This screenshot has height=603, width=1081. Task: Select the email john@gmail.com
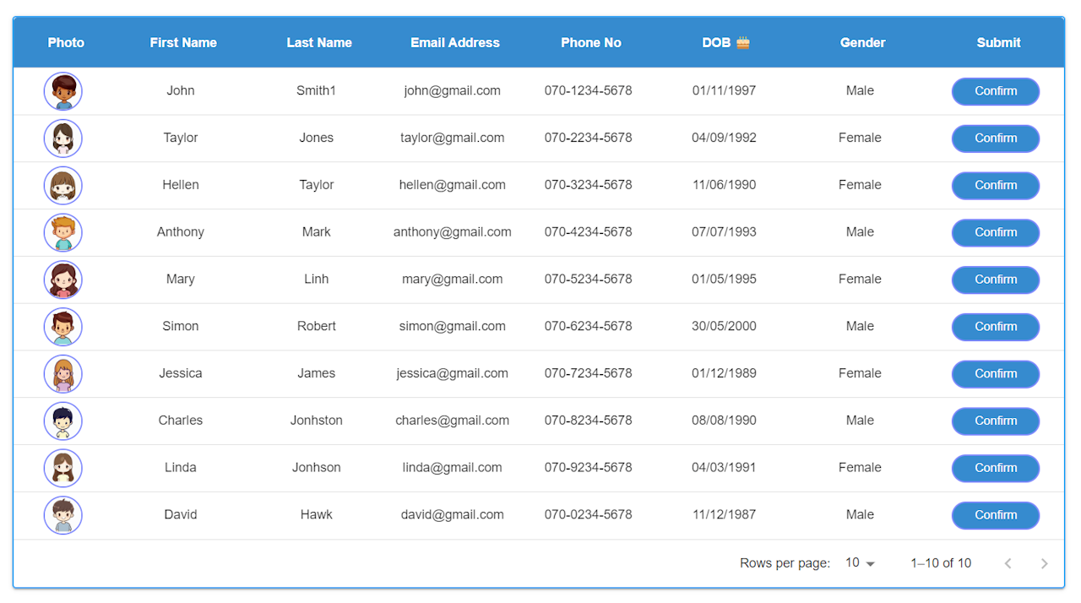tap(453, 90)
